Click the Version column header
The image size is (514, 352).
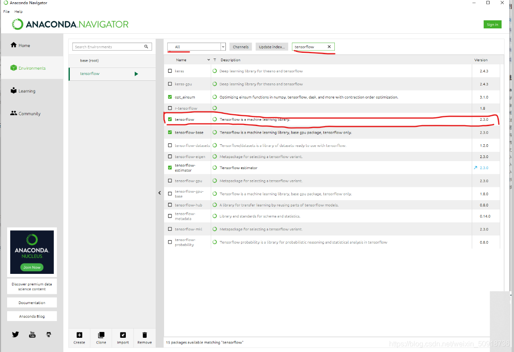tap(481, 60)
